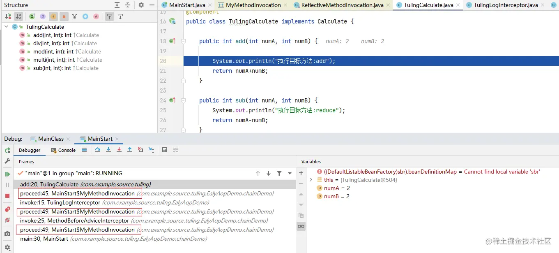Image resolution: width=559 pixels, height=253 pixels.
Task: Open View Breakpoints icon
Action: click(x=7, y=209)
